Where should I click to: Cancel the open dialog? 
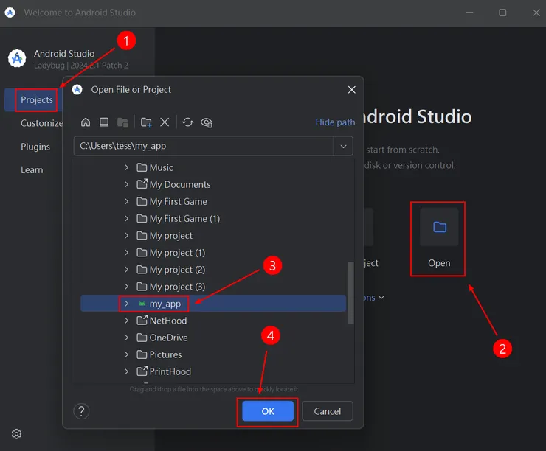328,411
